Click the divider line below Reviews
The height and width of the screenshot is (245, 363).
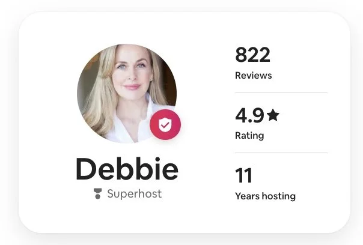[281, 92]
